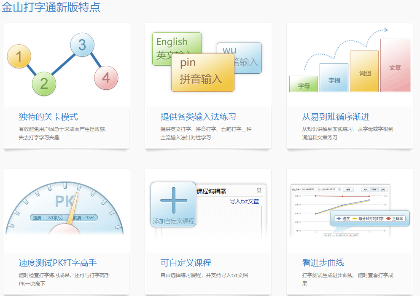Image resolution: width=420 pixels, height=296 pixels.
Task: Click the red number 4 circle
Action: tap(106, 78)
